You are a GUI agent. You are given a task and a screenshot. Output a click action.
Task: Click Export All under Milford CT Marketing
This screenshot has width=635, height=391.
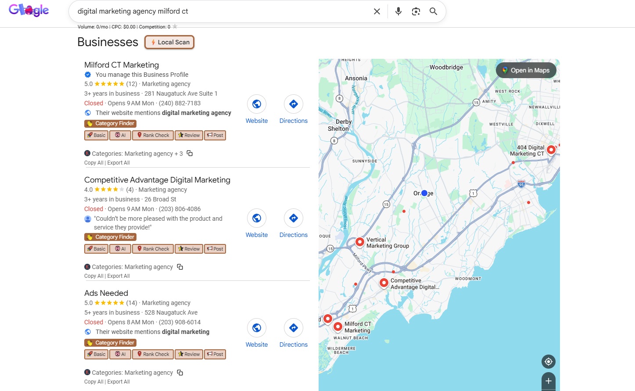(118, 163)
